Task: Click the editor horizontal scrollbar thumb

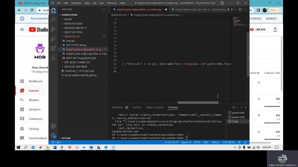Action: [198, 103]
